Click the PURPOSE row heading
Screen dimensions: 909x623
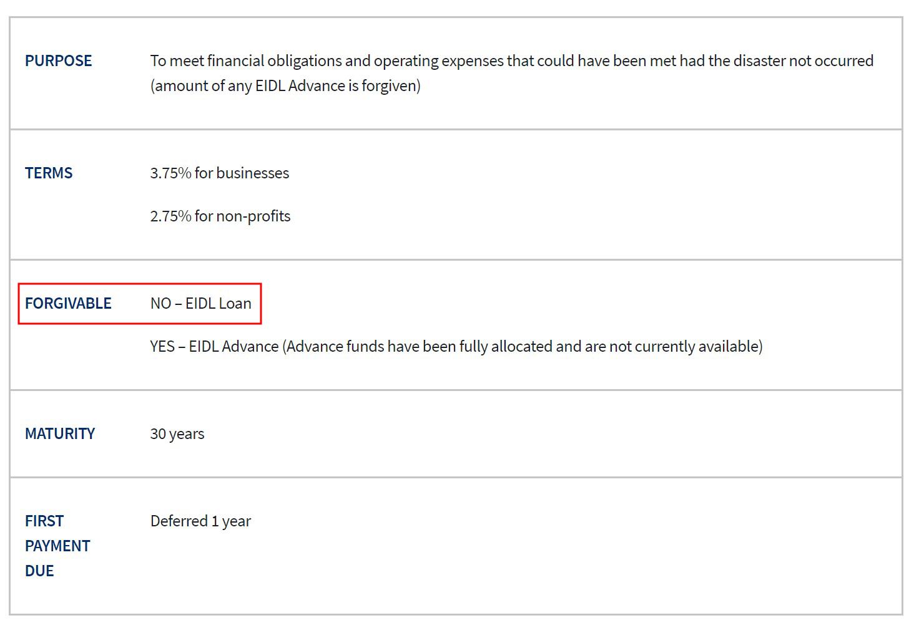tap(58, 60)
